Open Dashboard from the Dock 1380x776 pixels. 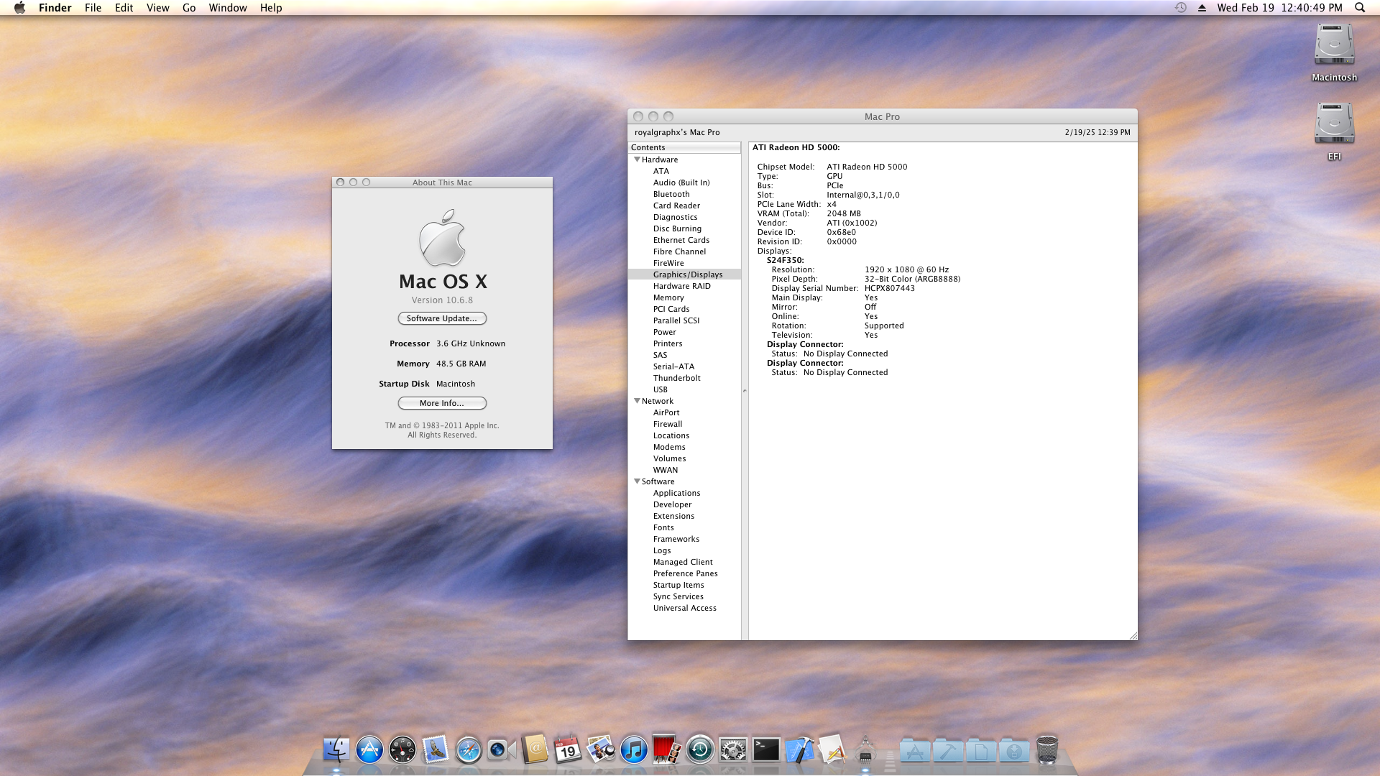coord(402,750)
